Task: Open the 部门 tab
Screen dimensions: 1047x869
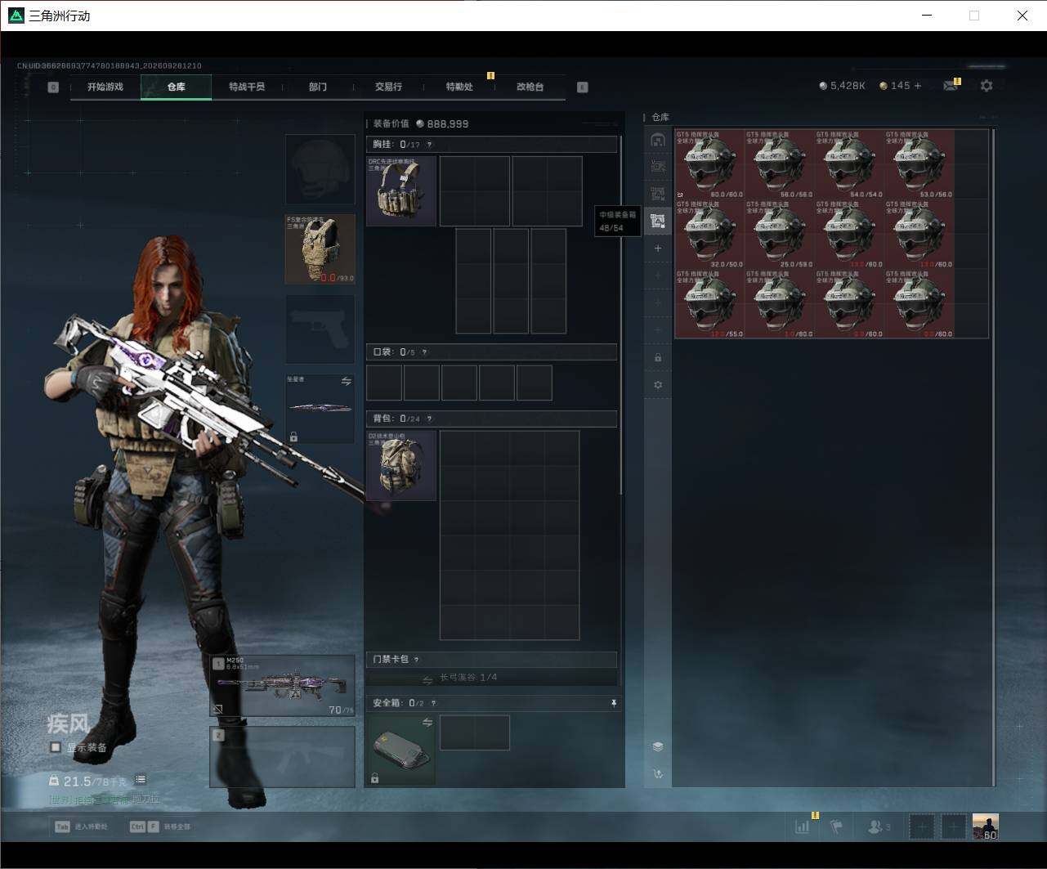Action: click(x=318, y=87)
